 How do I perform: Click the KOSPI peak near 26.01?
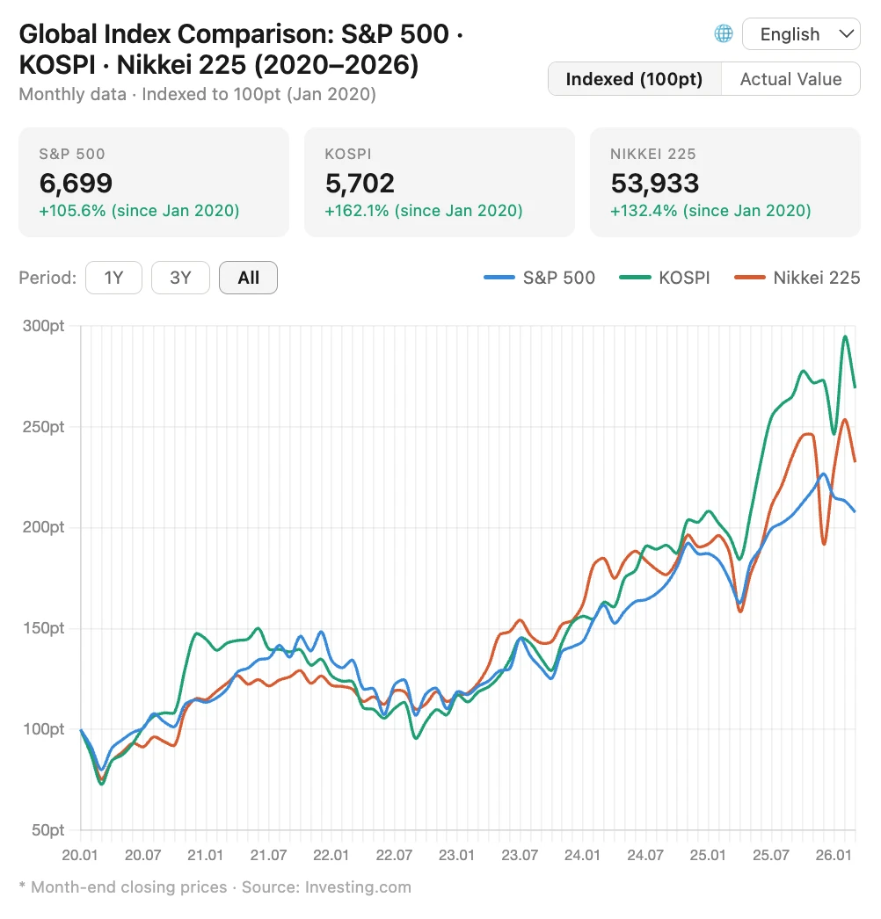pyautogui.click(x=845, y=336)
